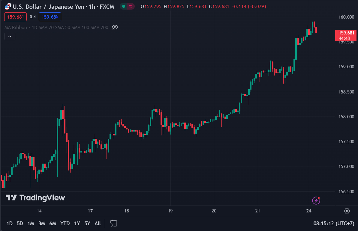
Task: Select the 6M time range
Action: click(53, 224)
